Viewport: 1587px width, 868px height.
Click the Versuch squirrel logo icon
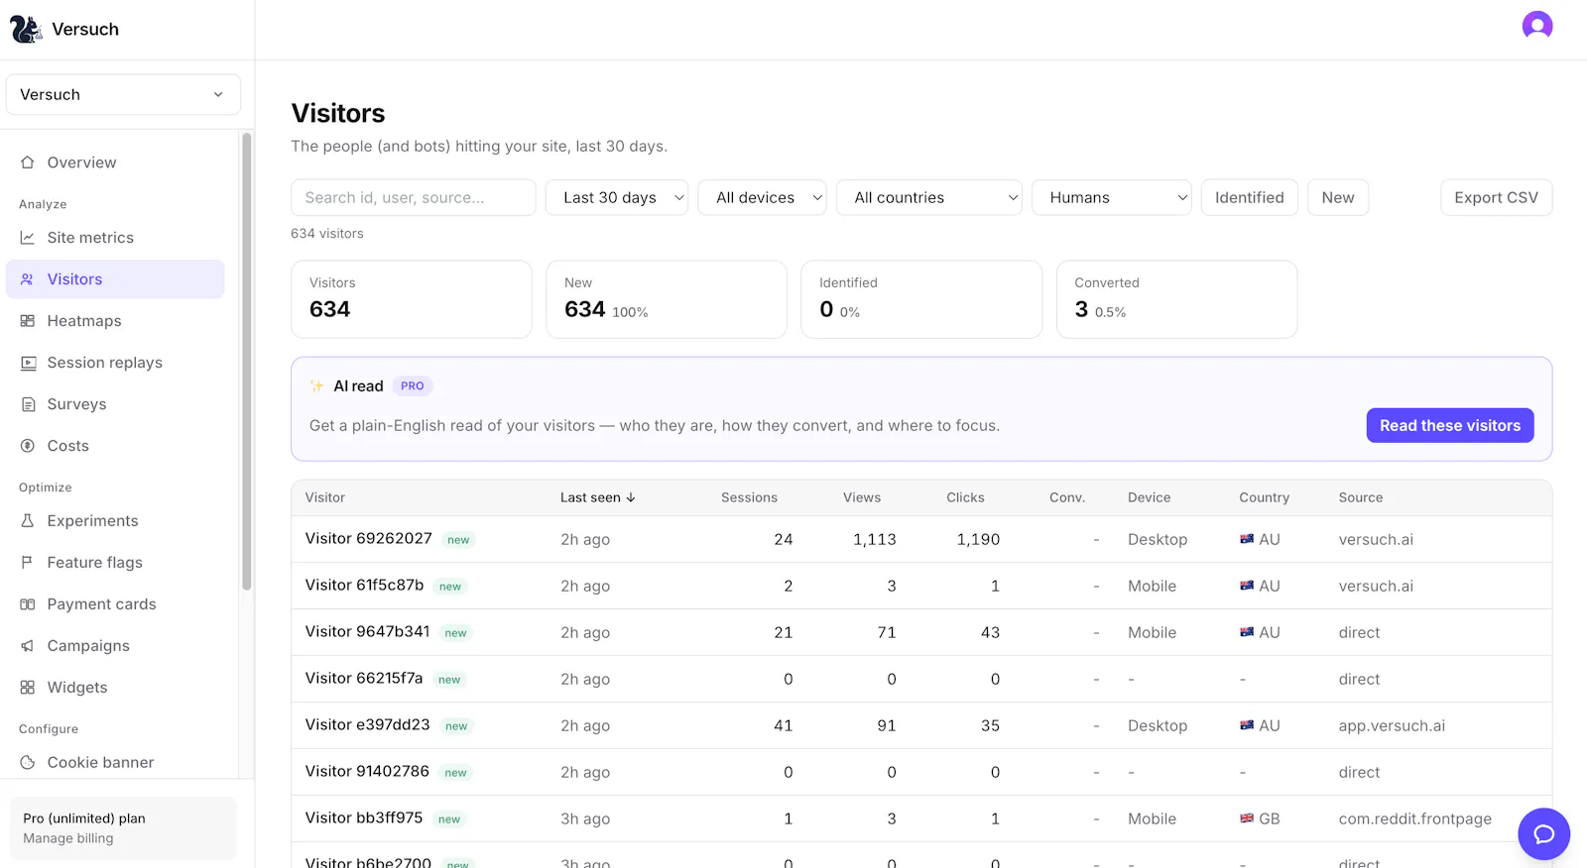pos(26,30)
